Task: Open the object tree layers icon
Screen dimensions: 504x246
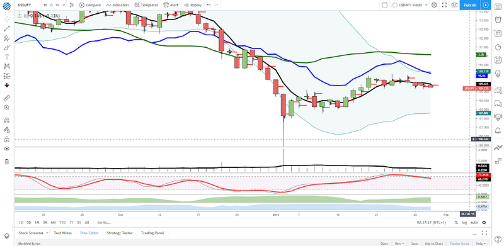Action: click(x=7, y=236)
